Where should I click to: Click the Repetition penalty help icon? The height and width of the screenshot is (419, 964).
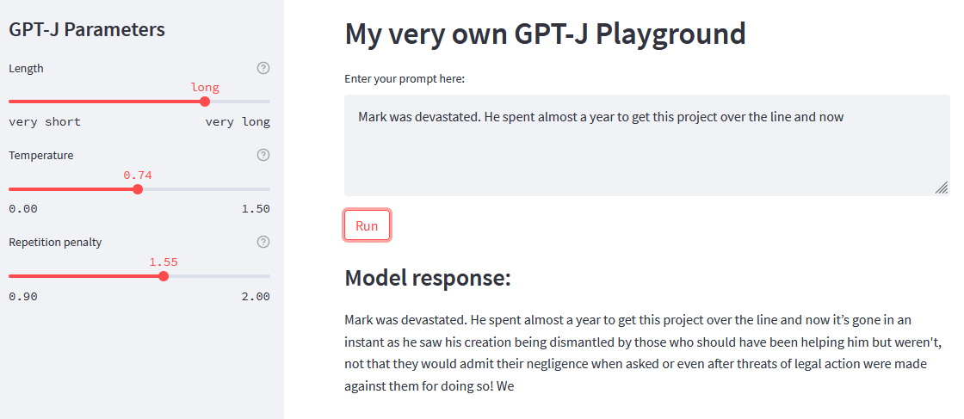coord(263,242)
